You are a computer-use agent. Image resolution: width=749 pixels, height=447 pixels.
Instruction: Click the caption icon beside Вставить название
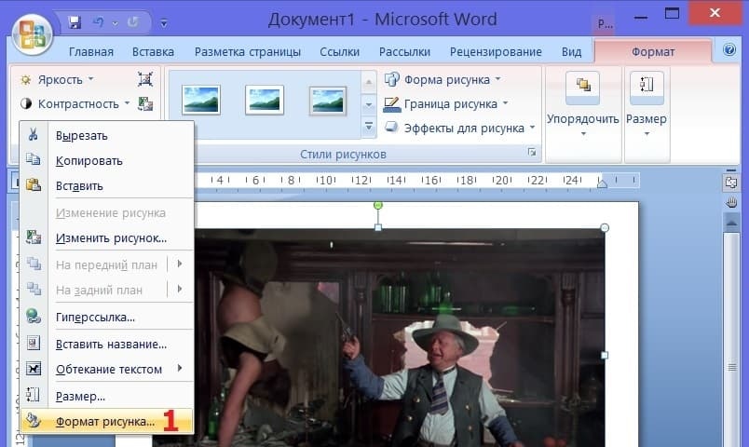(x=33, y=343)
